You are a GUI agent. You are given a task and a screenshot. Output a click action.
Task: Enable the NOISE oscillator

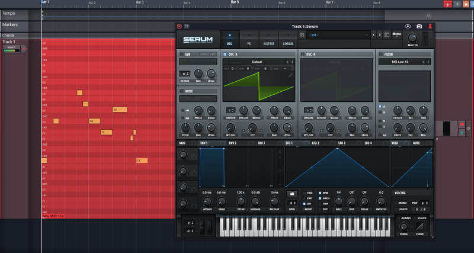coord(181,91)
